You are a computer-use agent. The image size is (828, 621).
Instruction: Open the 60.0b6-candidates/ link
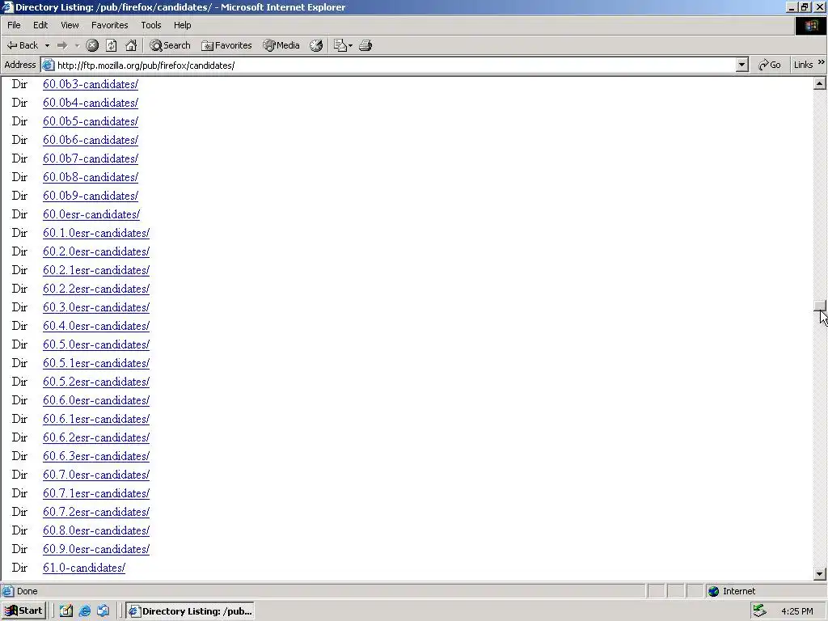[91, 140]
